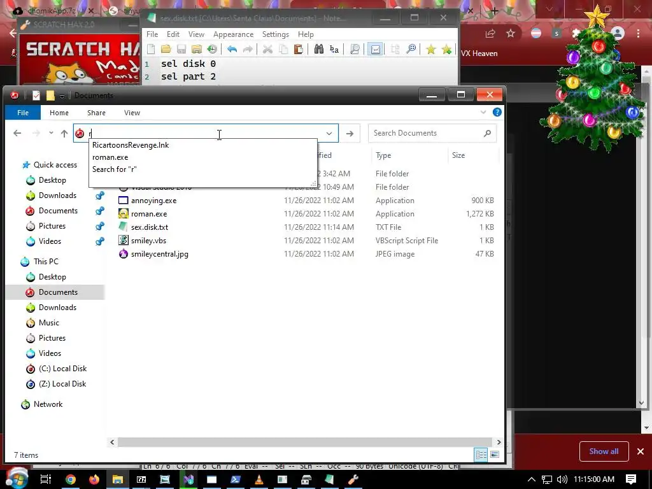Click the first yellow star favorites icon in Notepad
Image resolution: width=652 pixels, height=489 pixels.
coord(431,50)
